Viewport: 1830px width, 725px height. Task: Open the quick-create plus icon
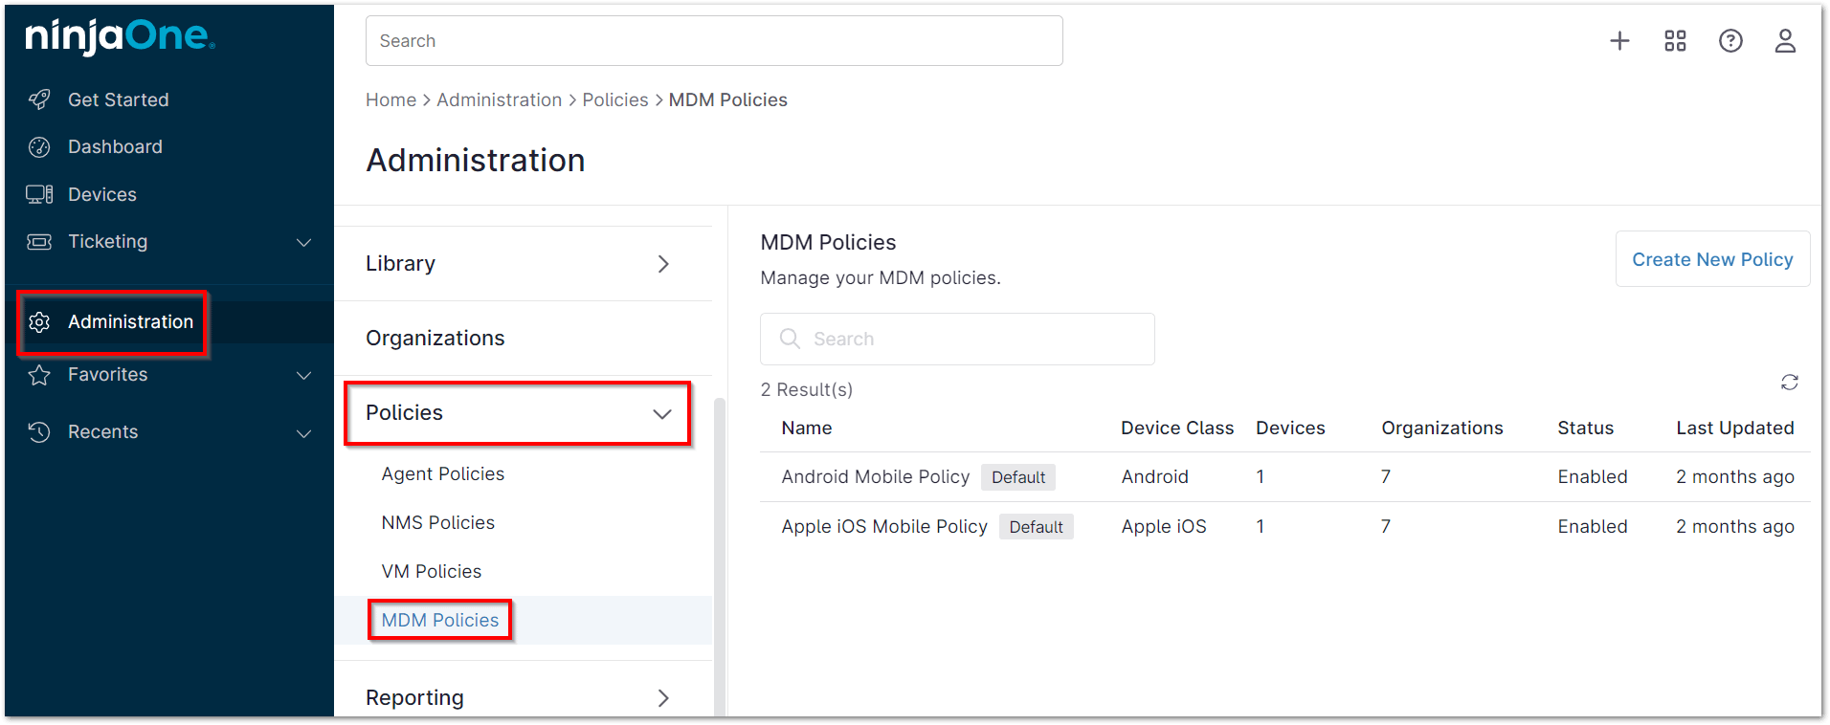tap(1618, 40)
